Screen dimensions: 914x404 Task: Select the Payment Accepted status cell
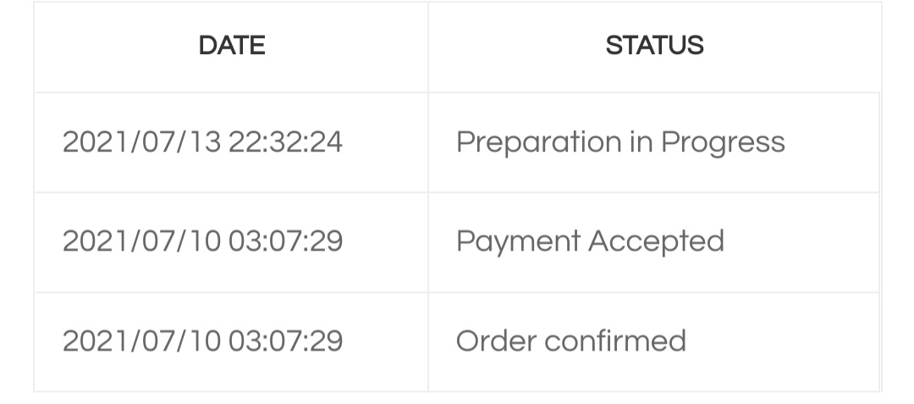[590, 241]
